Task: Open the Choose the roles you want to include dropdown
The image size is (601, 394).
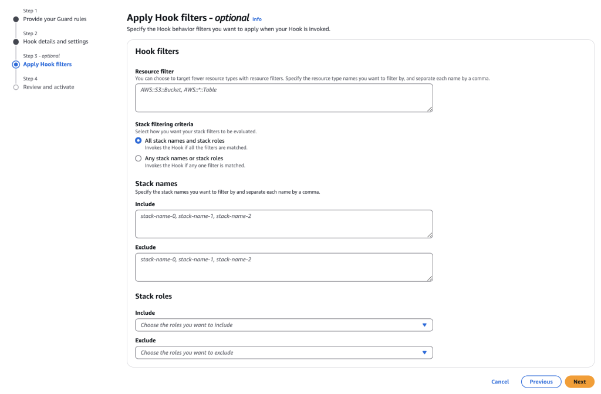Action: coord(284,325)
